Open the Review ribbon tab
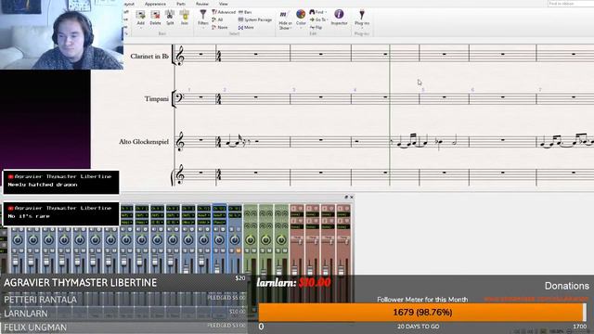Image resolution: width=594 pixels, height=334 pixels. 202,4
